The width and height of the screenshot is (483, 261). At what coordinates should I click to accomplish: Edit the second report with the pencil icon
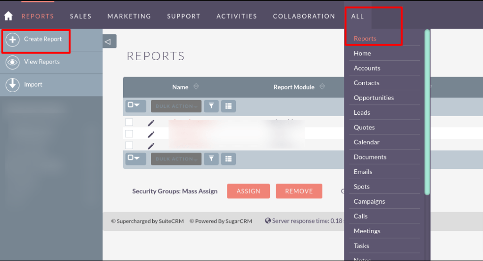(151, 134)
